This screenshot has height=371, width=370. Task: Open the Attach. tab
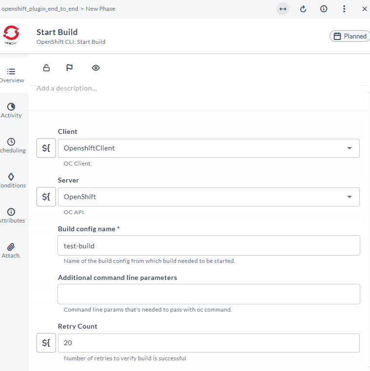(x=11, y=251)
